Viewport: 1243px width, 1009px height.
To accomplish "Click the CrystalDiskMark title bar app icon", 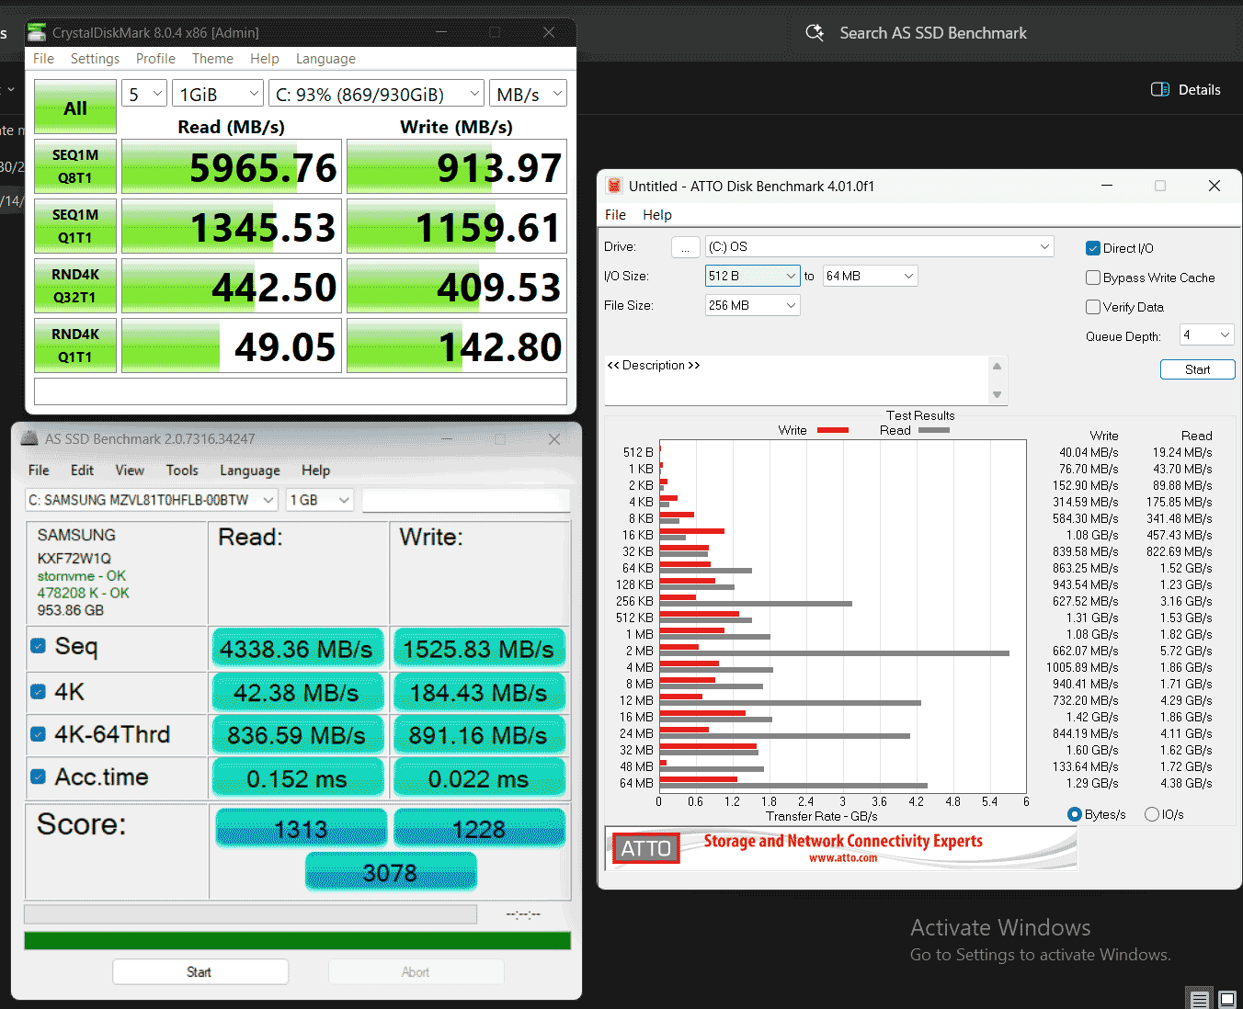I will [37, 33].
